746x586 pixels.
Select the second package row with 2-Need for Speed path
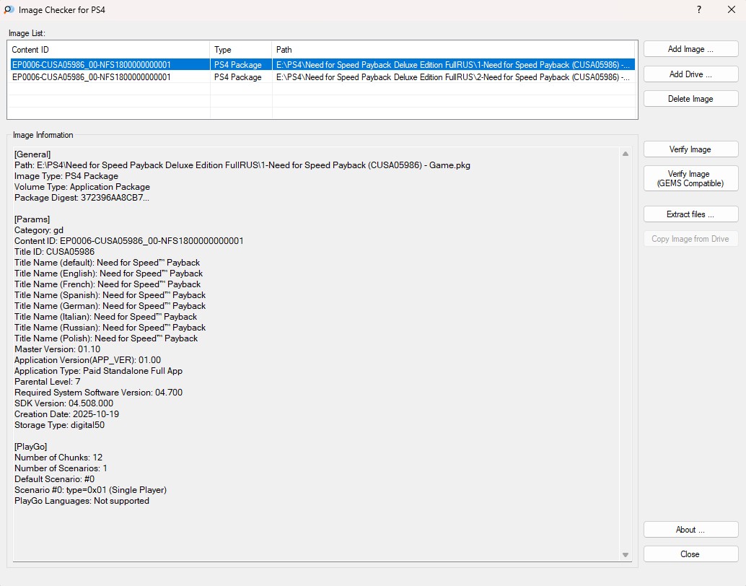coord(452,77)
